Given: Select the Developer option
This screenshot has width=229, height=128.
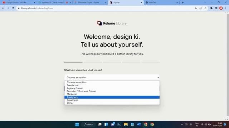Looking at the screenshot, I should (x=112, y=100).
